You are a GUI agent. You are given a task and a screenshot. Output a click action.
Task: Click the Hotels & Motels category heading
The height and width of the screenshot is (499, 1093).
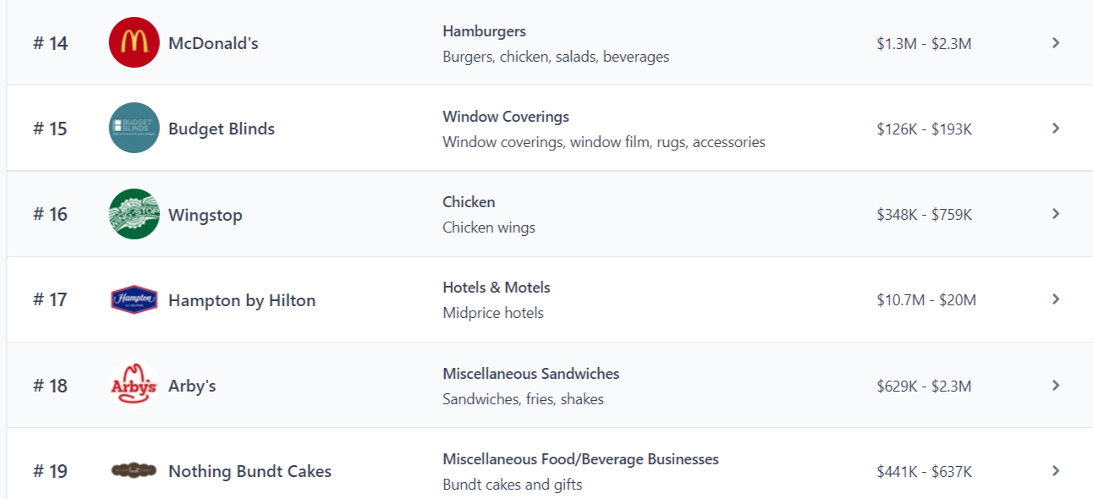(x=497, y=288)
